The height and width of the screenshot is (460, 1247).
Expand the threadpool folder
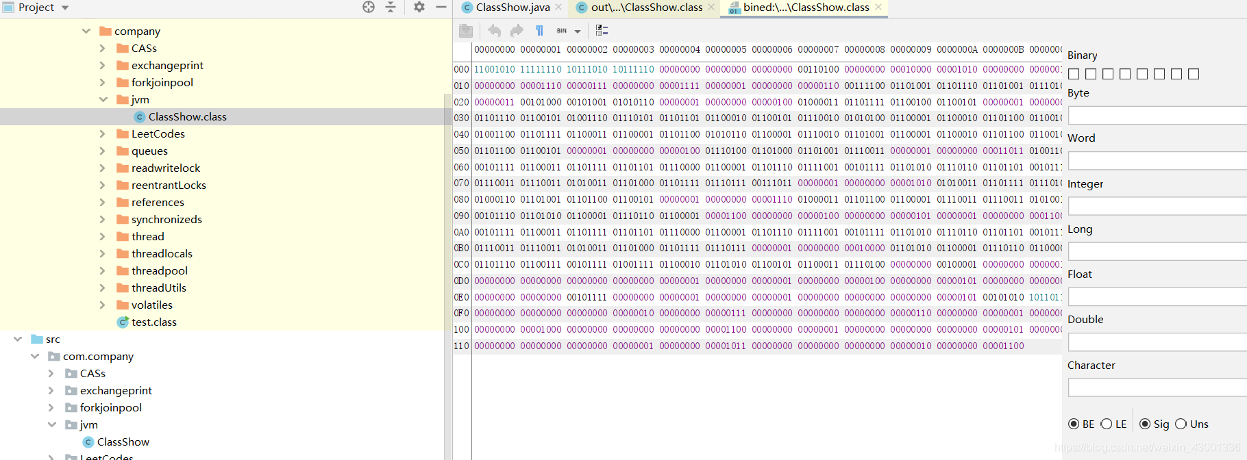coord(103,270)
